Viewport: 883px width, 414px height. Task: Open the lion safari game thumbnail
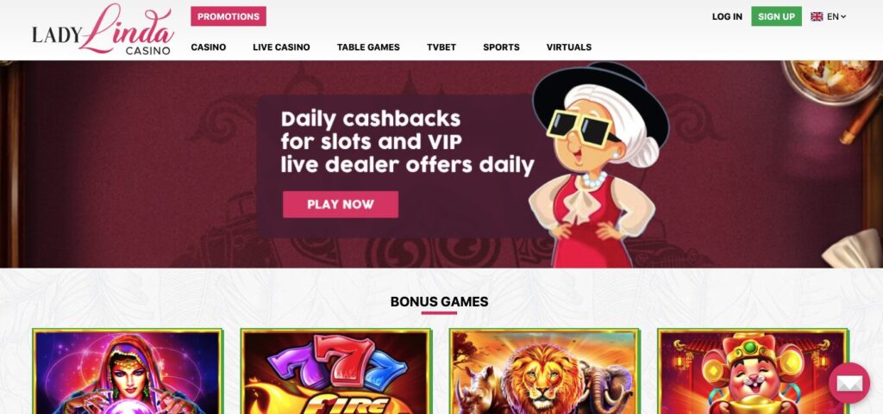[x=545, y=371]
